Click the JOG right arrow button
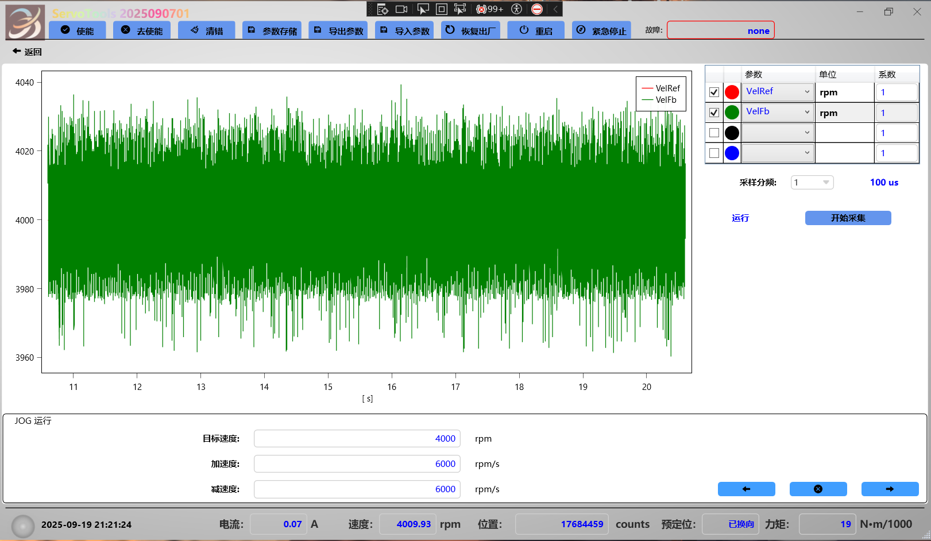 890,489
